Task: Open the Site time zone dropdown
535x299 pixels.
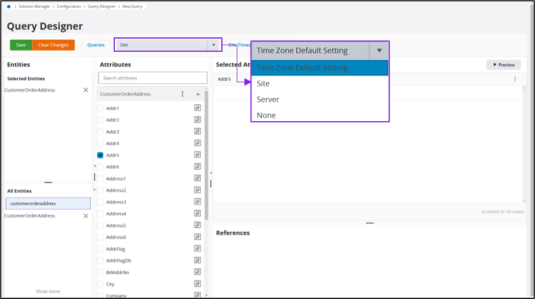Action: (213, 45)
